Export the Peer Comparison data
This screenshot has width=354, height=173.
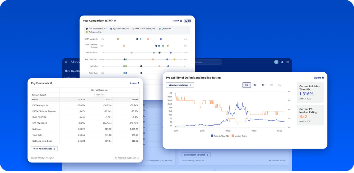(x=177, y=21)
